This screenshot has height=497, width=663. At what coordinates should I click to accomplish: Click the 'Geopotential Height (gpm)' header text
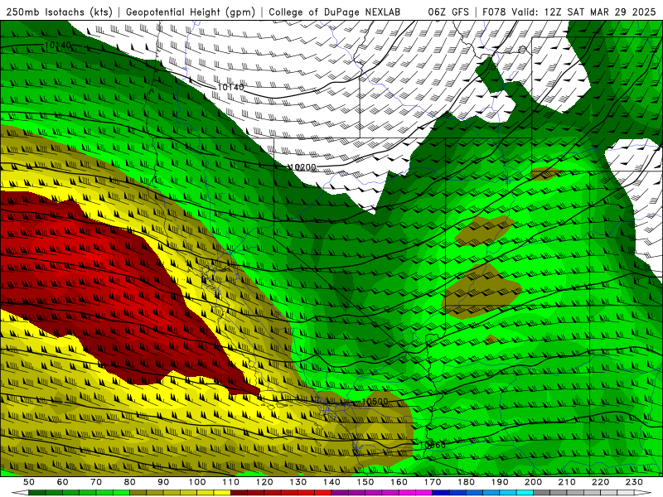191,12
